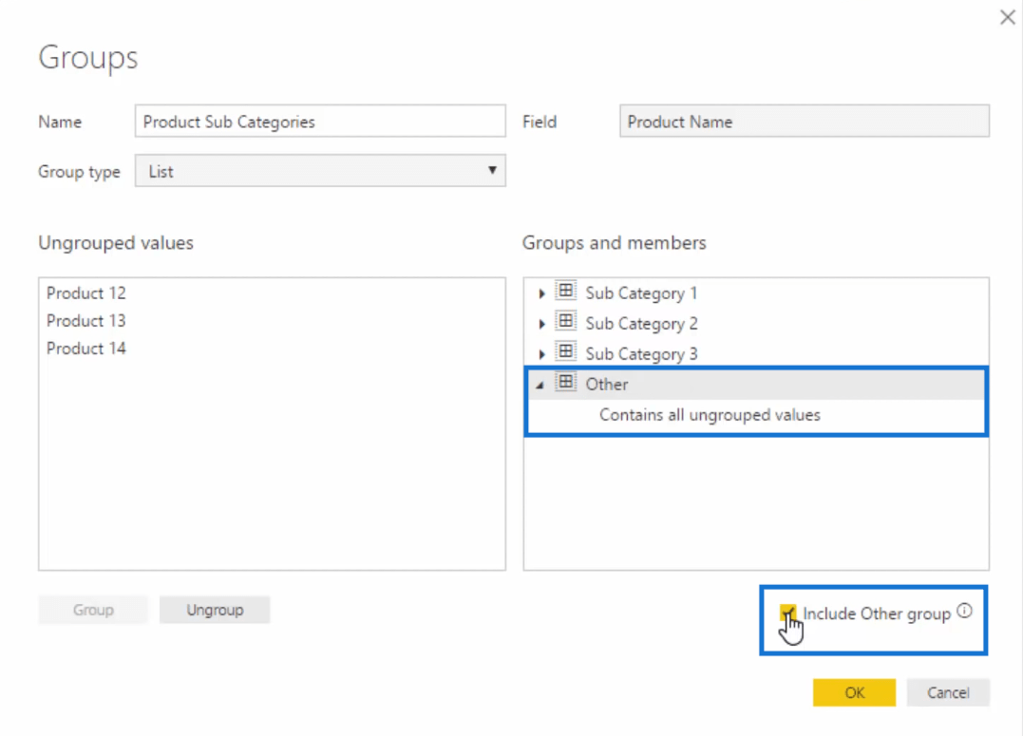Expand the Sub Category 3 group

(541, 354)
